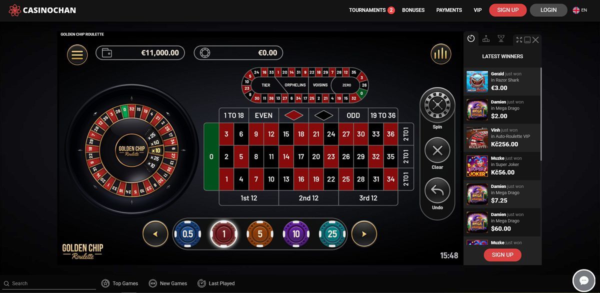Open the roulette statistics bar-chart icon
The width and height of the screenshot is (600, 293).
[440, 54]
